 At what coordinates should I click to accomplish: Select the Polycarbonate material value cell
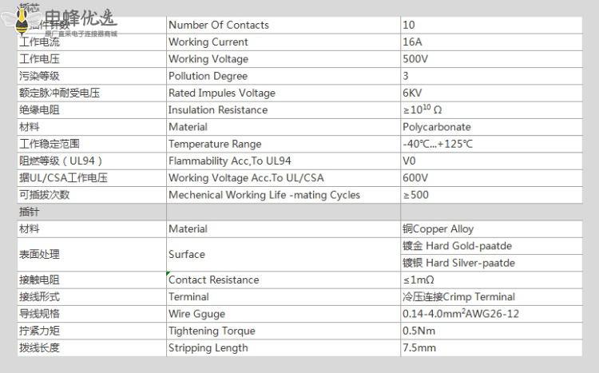point(436,127)
